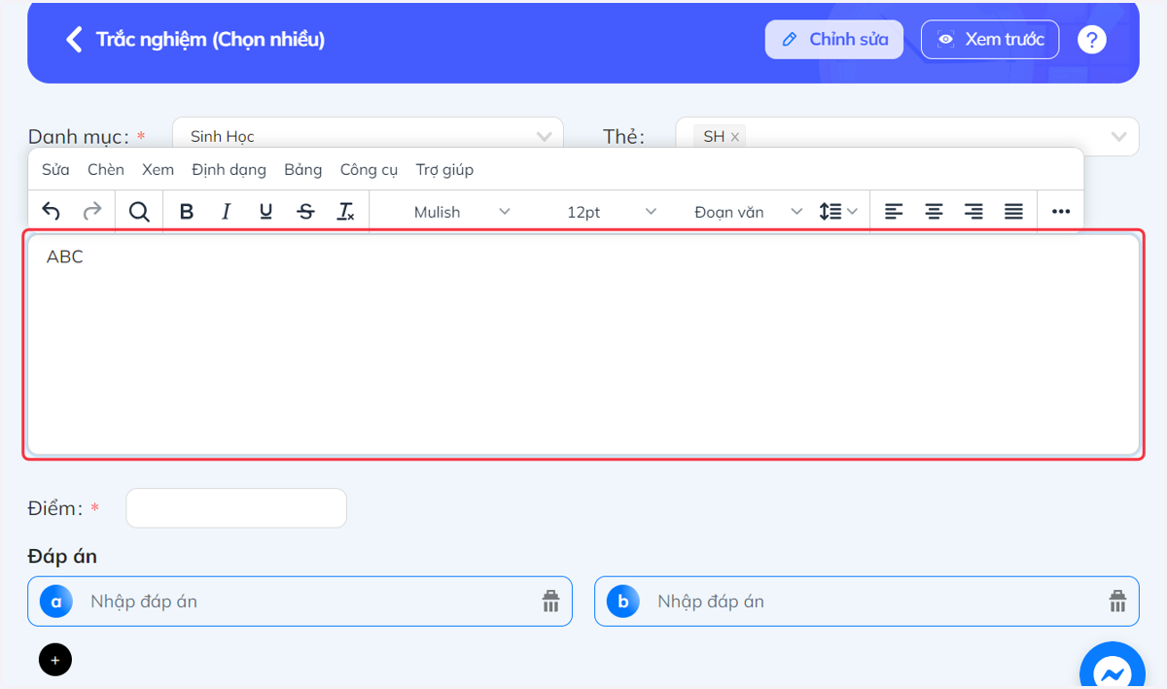Image resolution: width=1167 pixels, height=689 pixels.
Task: Open the Định dạng menu
Action: [x=229, y=169]
